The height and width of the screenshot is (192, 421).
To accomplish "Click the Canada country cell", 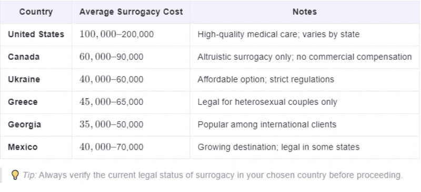I will coord(24,57).
